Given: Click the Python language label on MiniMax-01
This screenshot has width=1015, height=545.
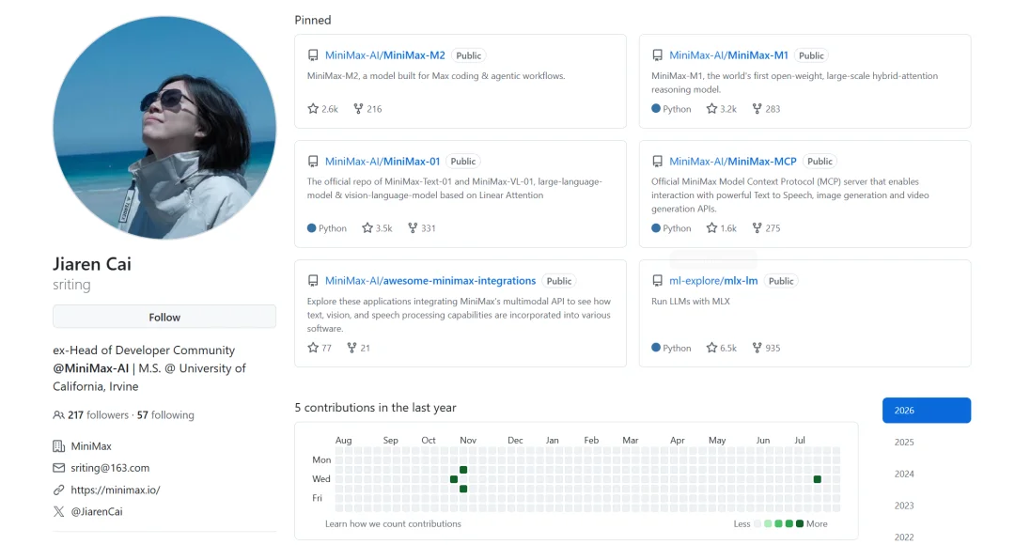Looking at the screenshot, I should 327,227.
